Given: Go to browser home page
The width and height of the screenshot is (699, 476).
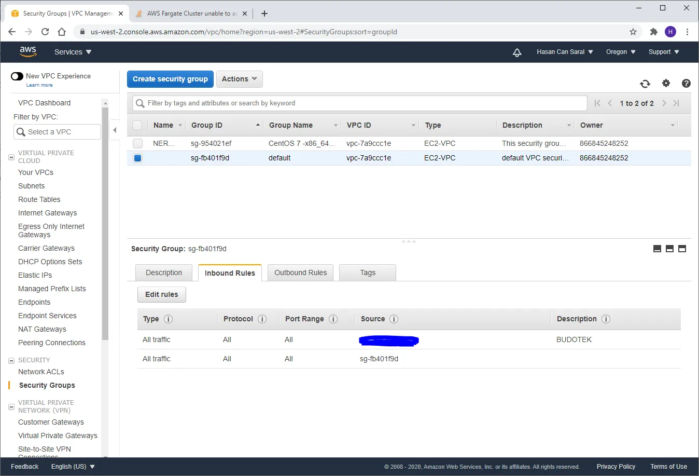Looking at the screenshot, I should click(x=62, y=32).
